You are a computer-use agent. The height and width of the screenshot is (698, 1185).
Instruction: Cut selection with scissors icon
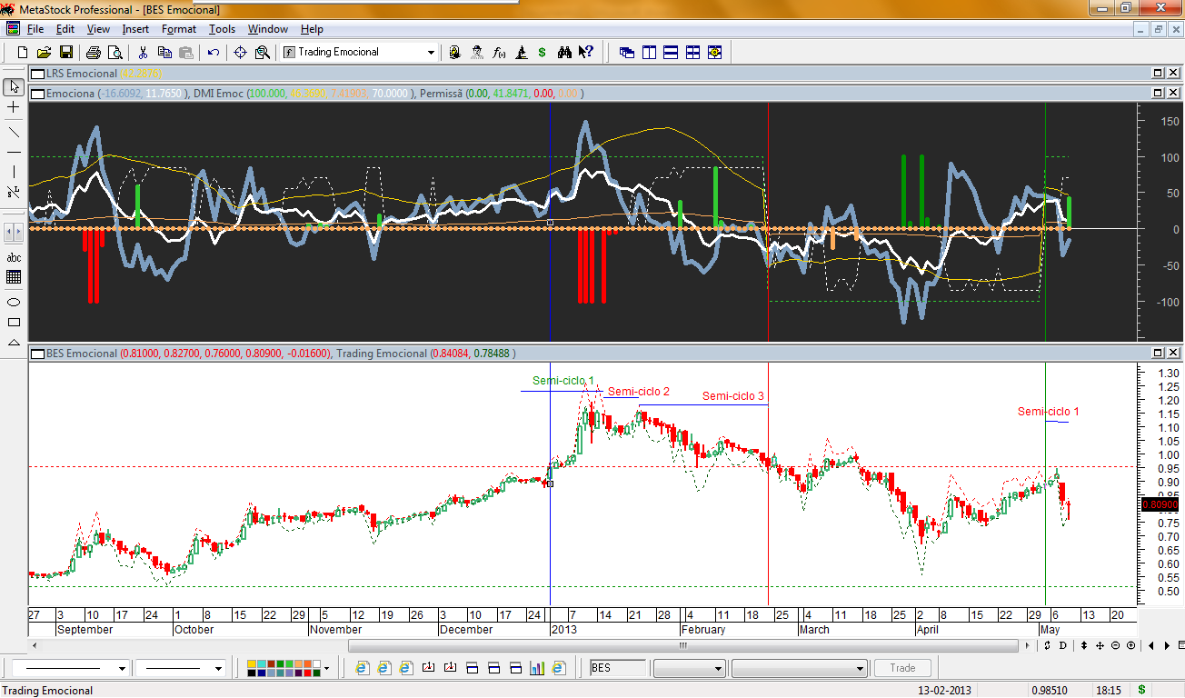143,53
